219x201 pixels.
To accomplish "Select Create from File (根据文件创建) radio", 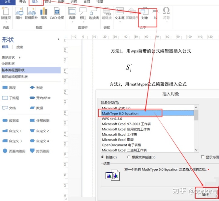I will tap(129, 157).
